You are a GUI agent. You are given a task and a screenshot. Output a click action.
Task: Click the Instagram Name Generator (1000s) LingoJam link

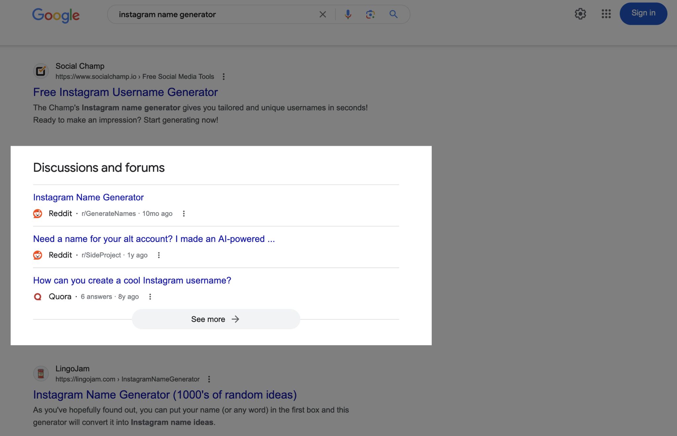coord(165,394)
